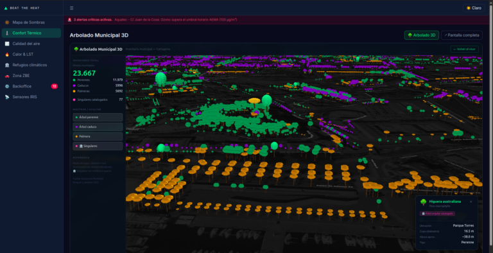The height and width of the screenshot is (253, 493).
Task: Open Mapa de Sombras section
Action: [x=31, y=22]
